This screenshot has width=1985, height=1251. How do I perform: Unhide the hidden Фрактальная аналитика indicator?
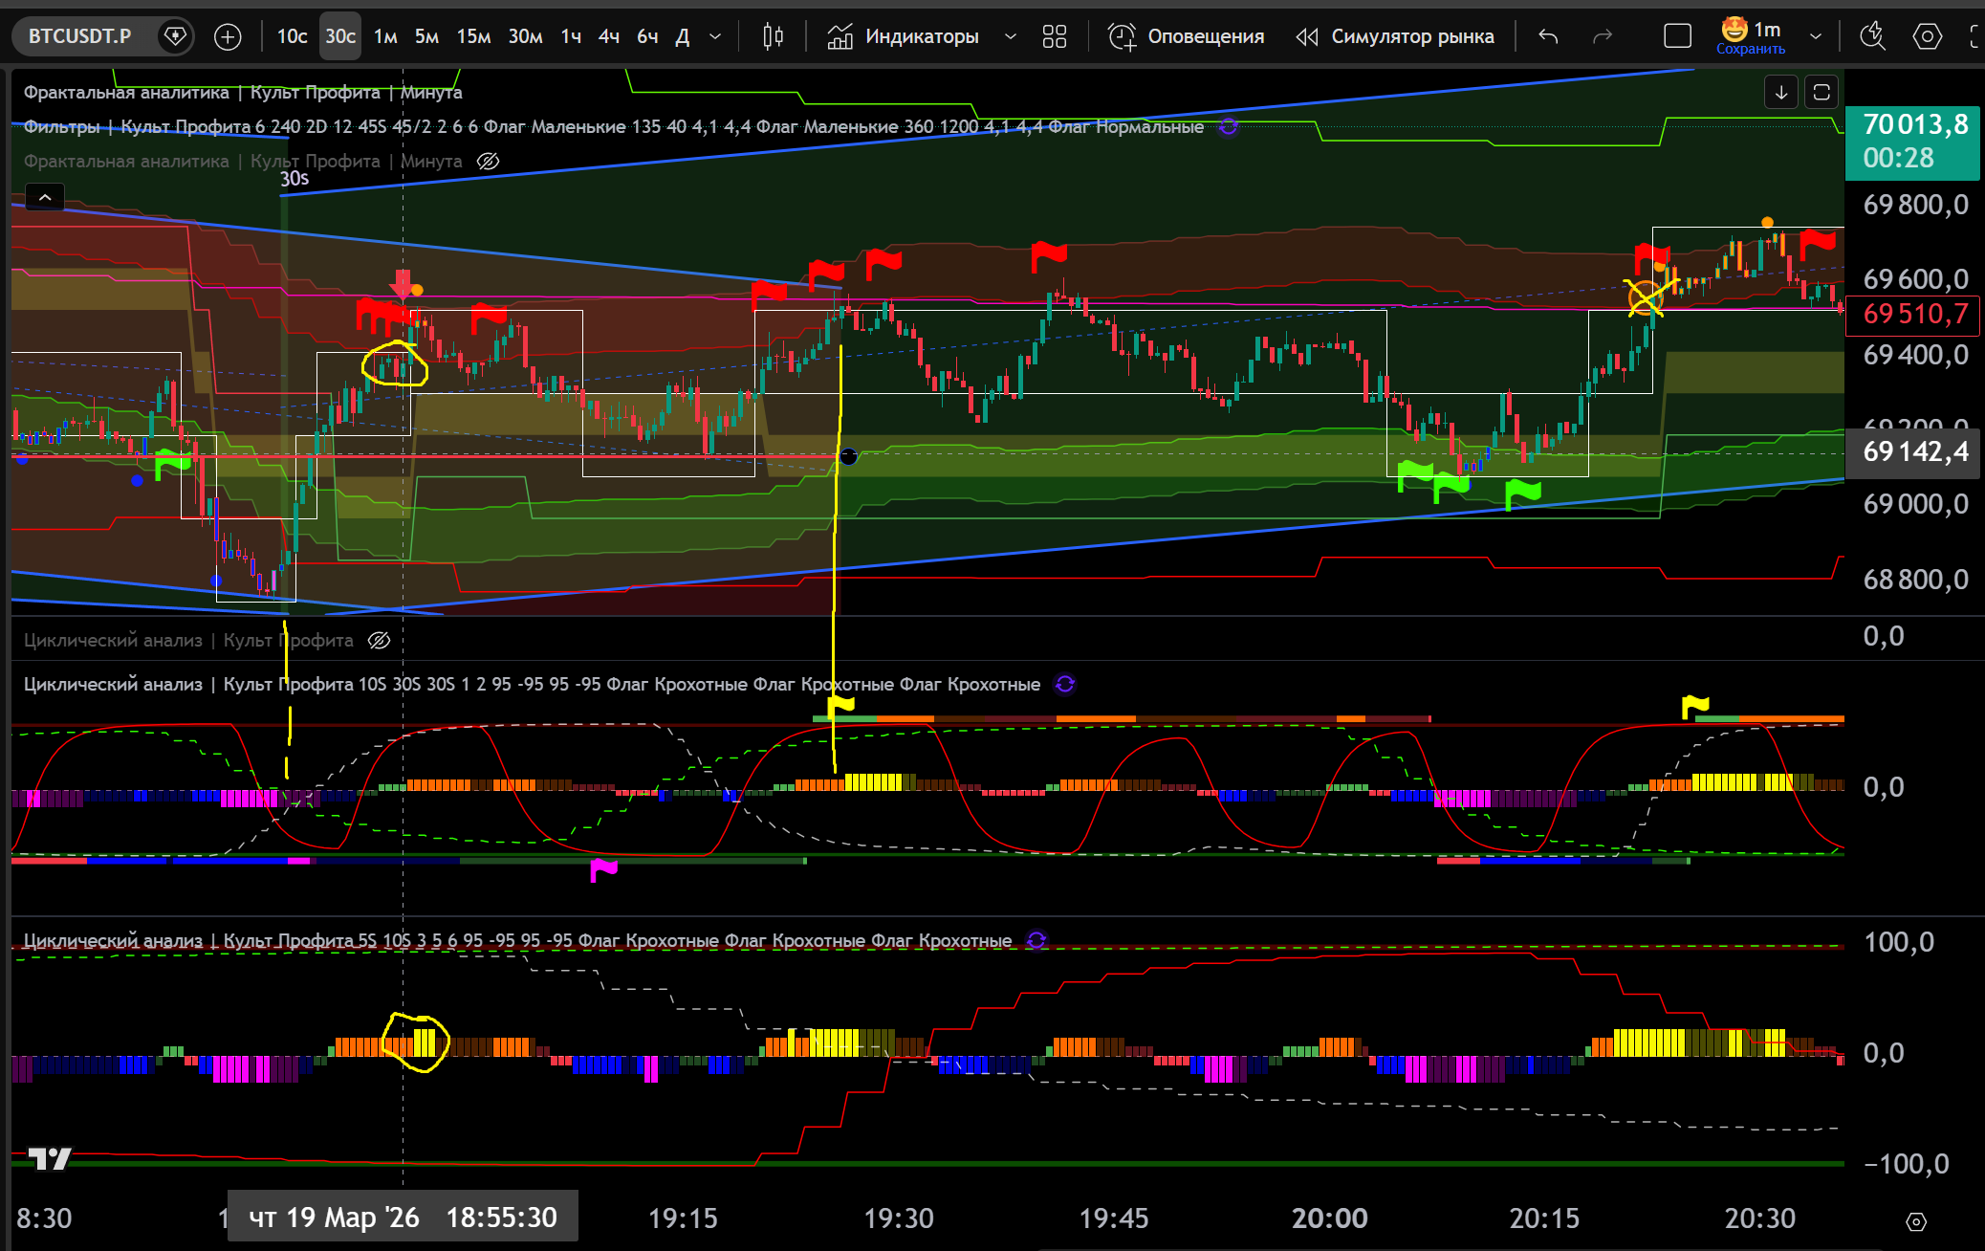pos(488,161)
